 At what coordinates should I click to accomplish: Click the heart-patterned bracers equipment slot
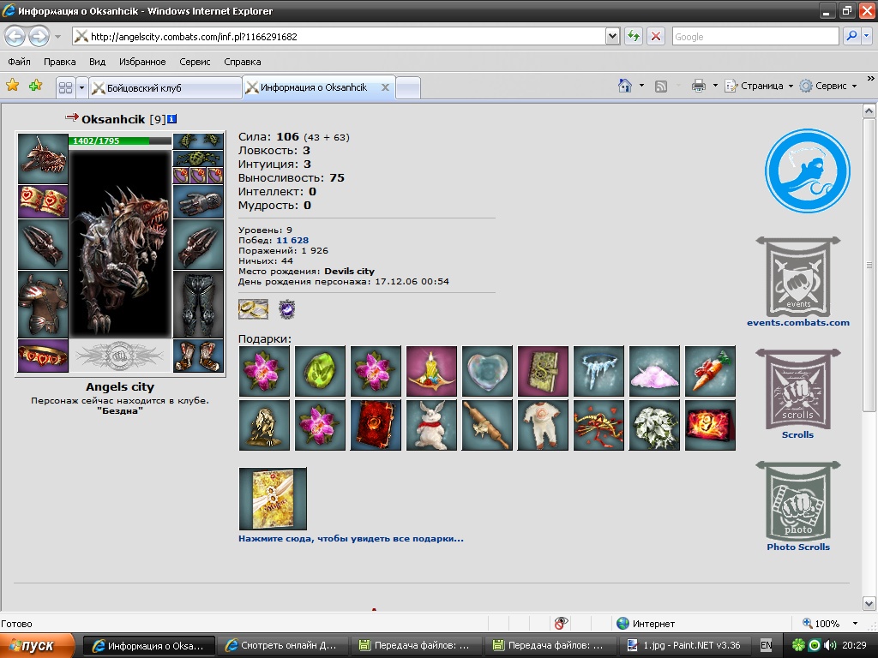pos(43,201)
